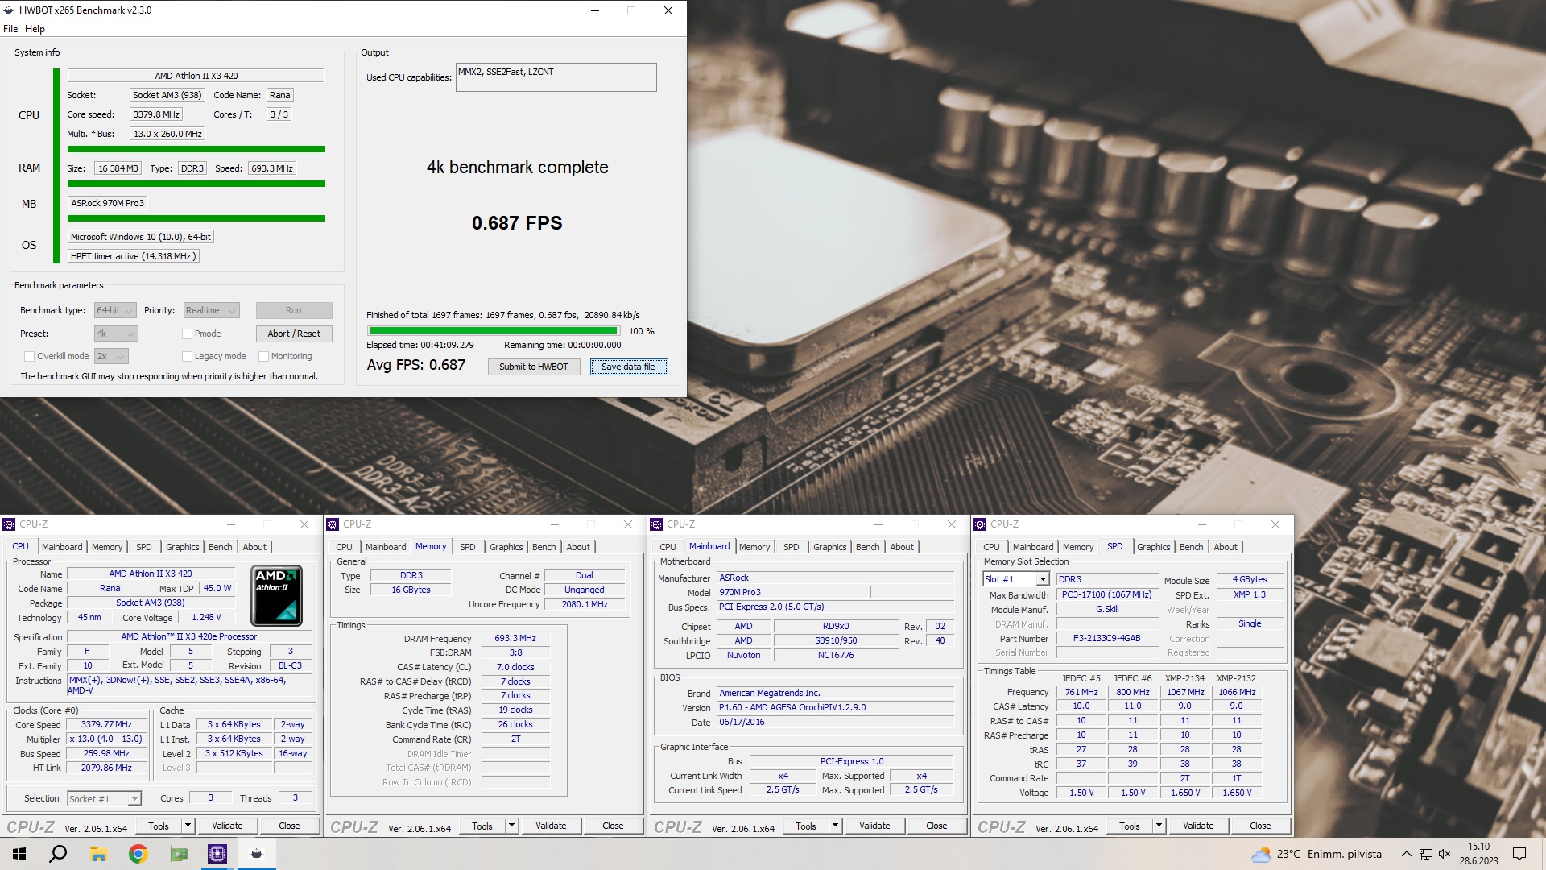Click HPET timer active field
Viewport: 1546px width, 870px height.
(133, 256)
